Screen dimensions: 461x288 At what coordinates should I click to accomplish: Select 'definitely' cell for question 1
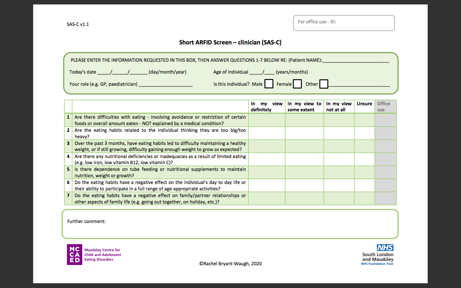(x=267, y=120)
